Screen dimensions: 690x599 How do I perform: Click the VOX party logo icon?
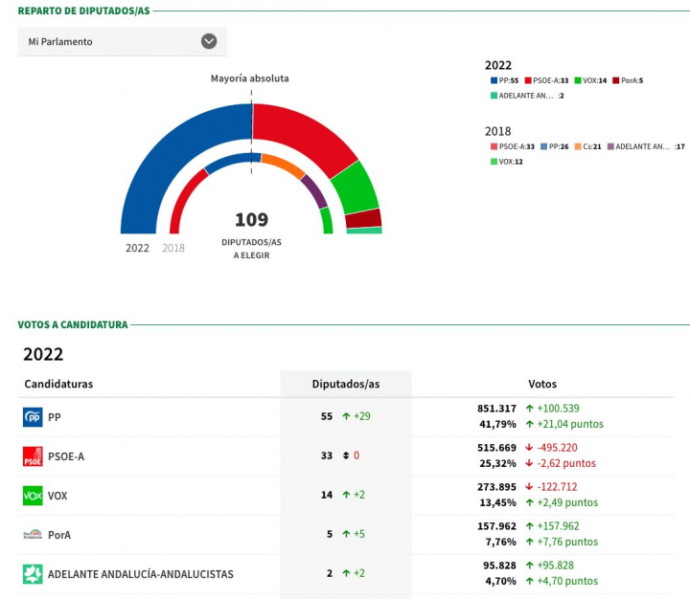pyautogui.click(x=33, y=496)
